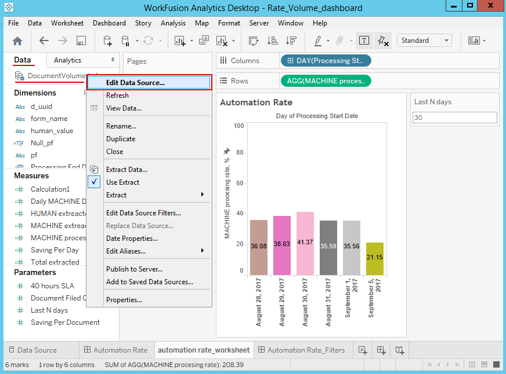Open dropdown arrow next to Pause updates
The image size is (506, 374).
click(137, 41)
